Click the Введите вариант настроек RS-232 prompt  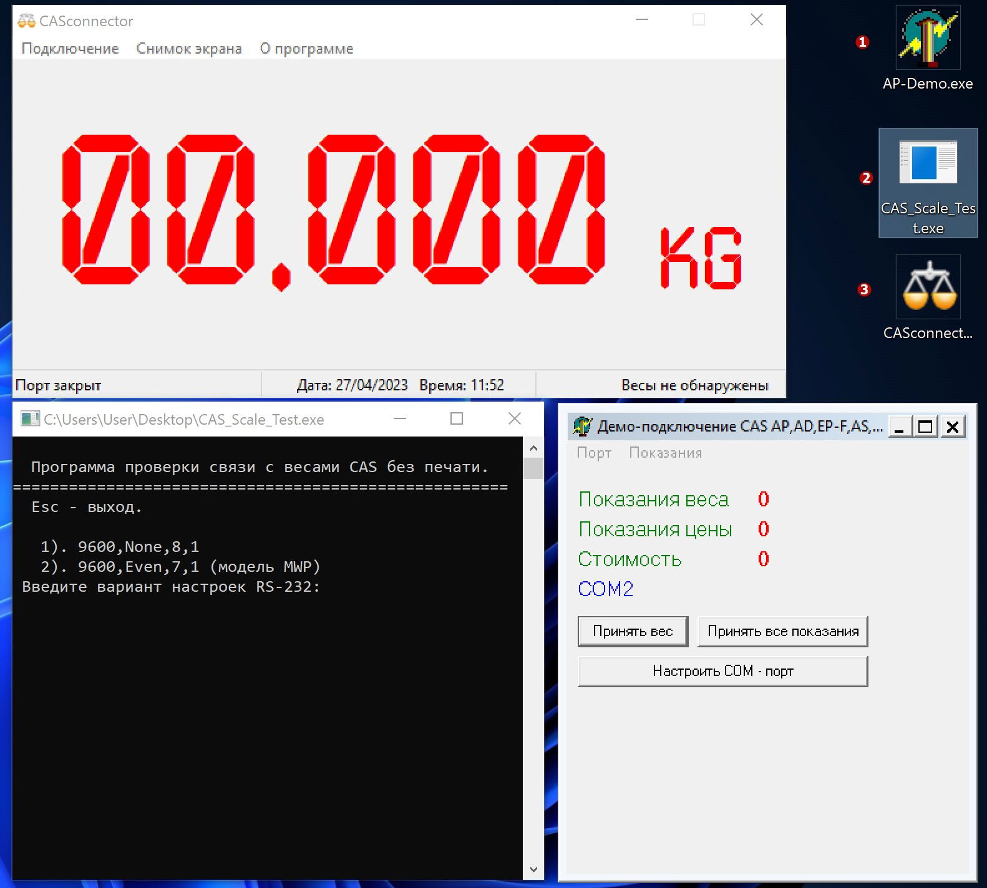tap(171, 587)
